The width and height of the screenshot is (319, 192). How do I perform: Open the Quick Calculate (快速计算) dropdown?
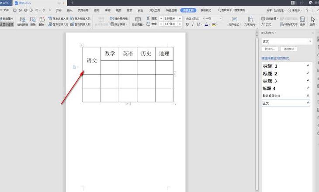point(270,18)
